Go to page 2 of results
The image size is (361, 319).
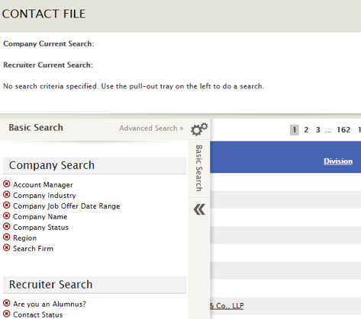(306, 130)
